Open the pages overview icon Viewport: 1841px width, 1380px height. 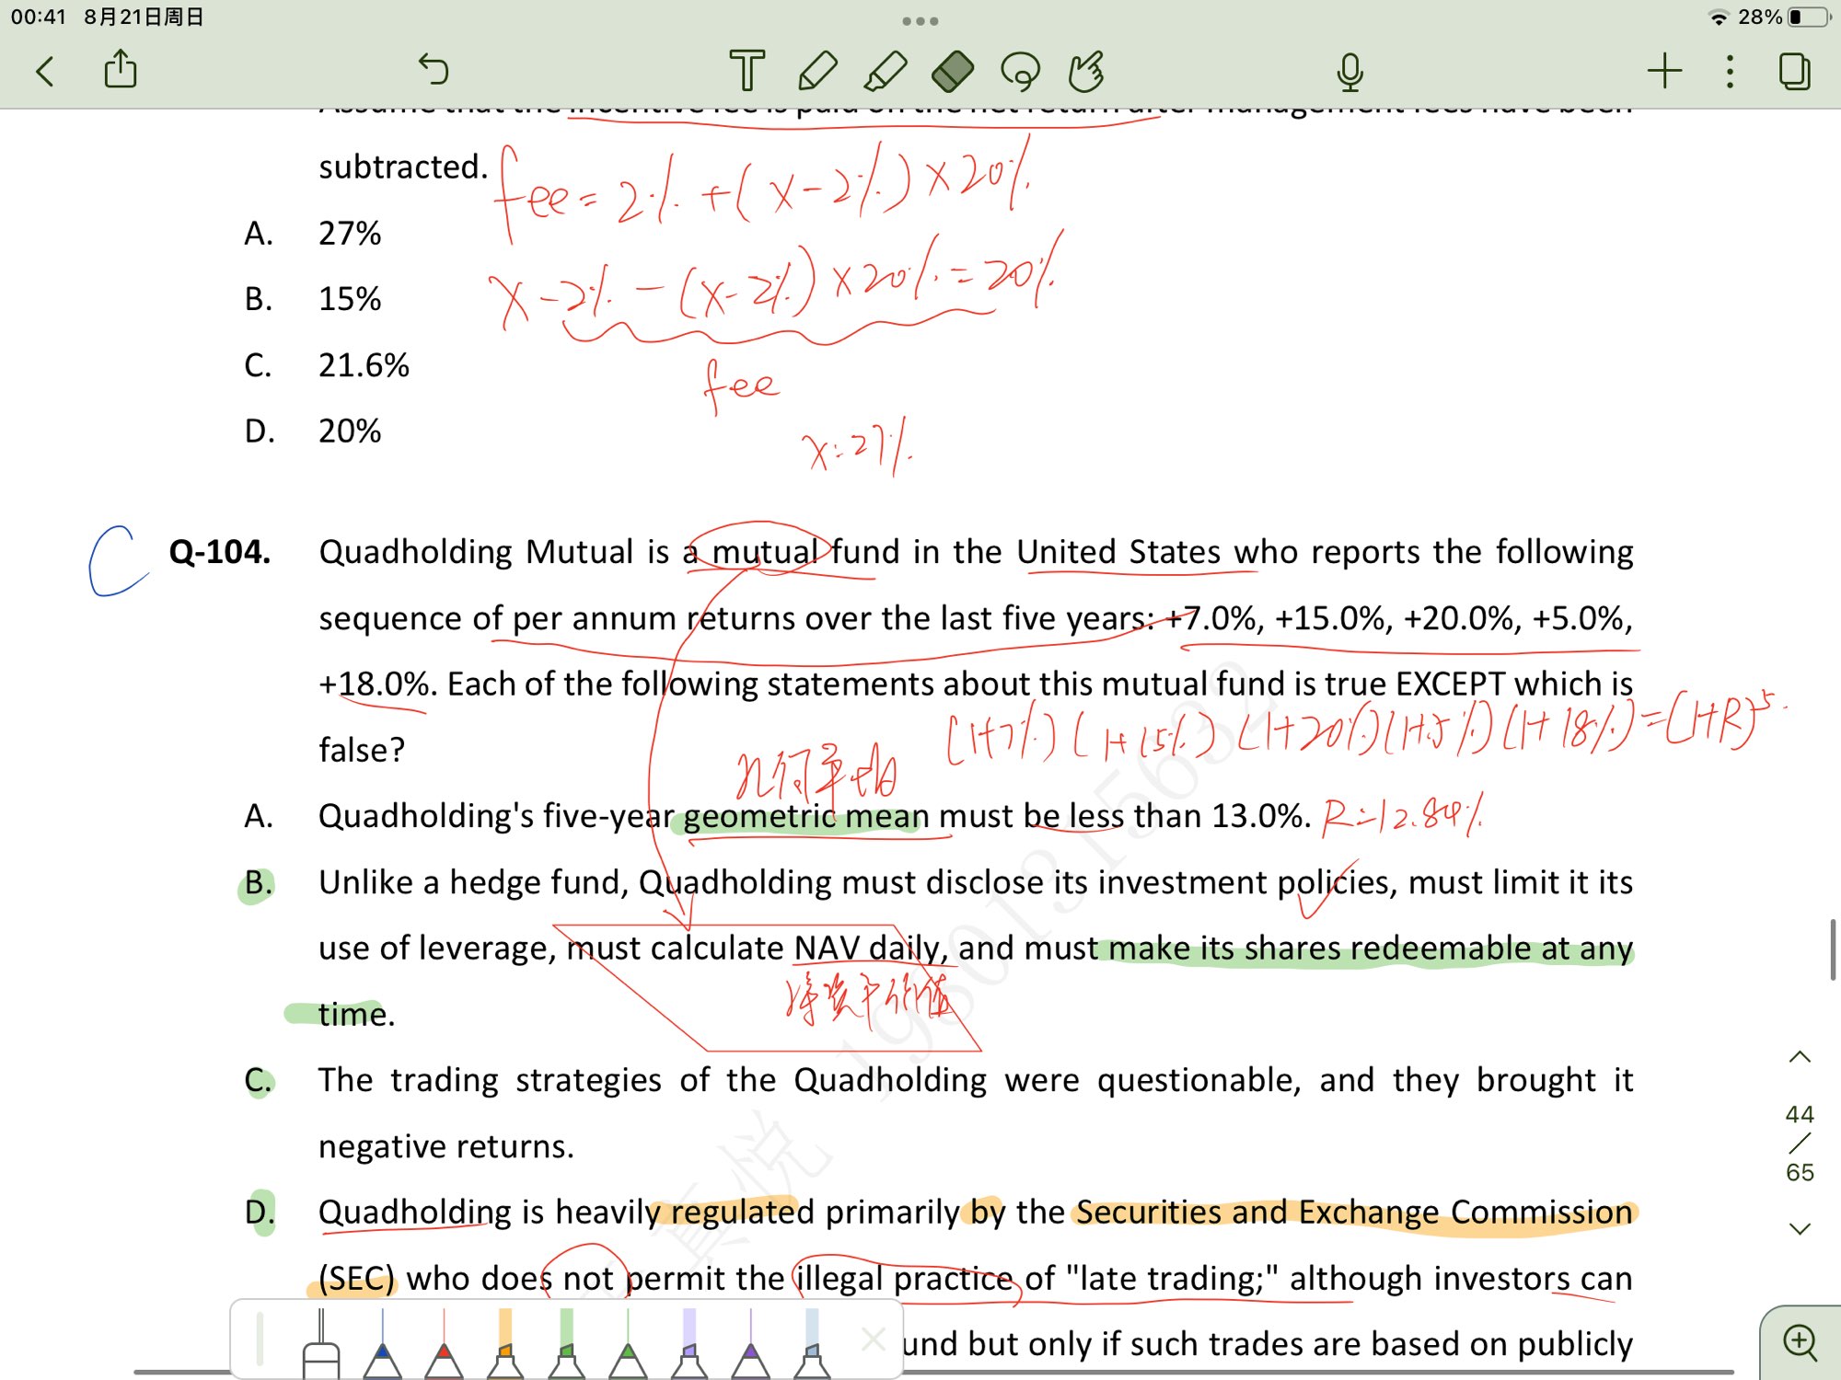click(x=1794, y=71)
